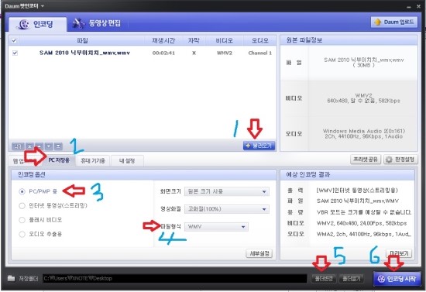
Task: Close the Daum 팟인코더 window
Action: pos(418,6)
